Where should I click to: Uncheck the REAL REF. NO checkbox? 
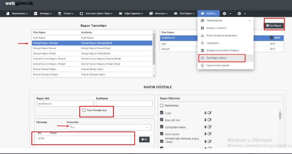[162, 120]
